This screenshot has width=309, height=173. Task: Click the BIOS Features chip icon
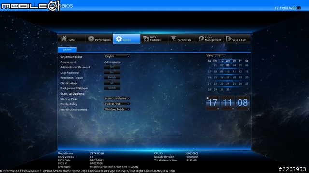pyautogui.click(x=146, y=38)
